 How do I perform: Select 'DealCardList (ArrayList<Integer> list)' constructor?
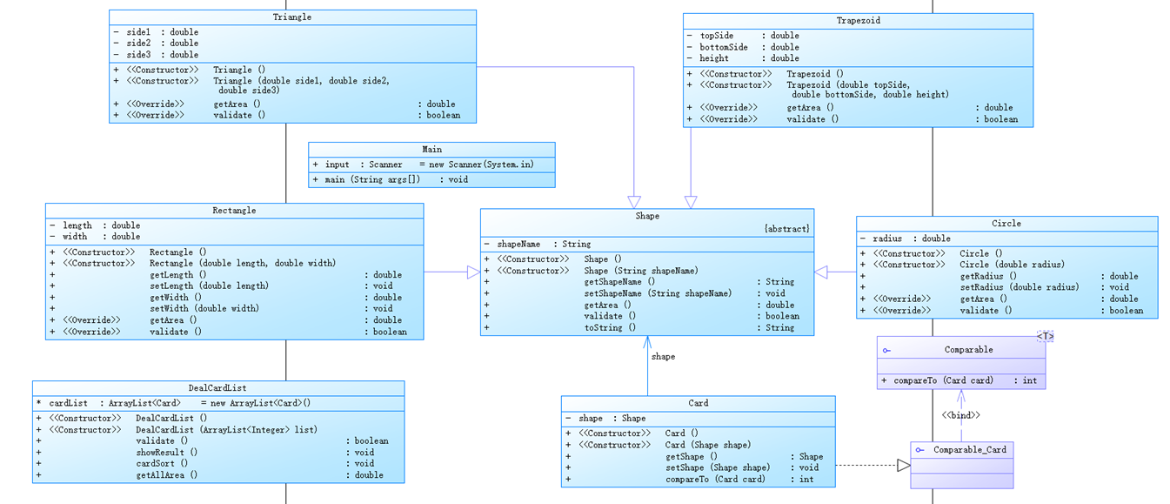[x=177, y=430]
